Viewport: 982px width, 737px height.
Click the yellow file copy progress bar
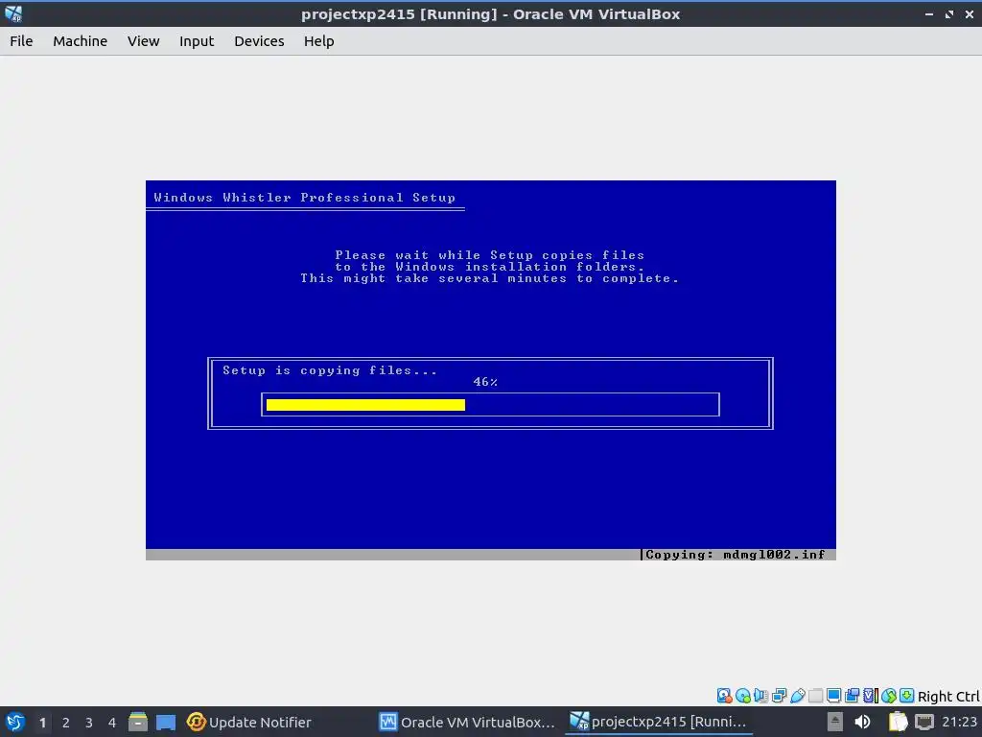[x=365, y=405]
